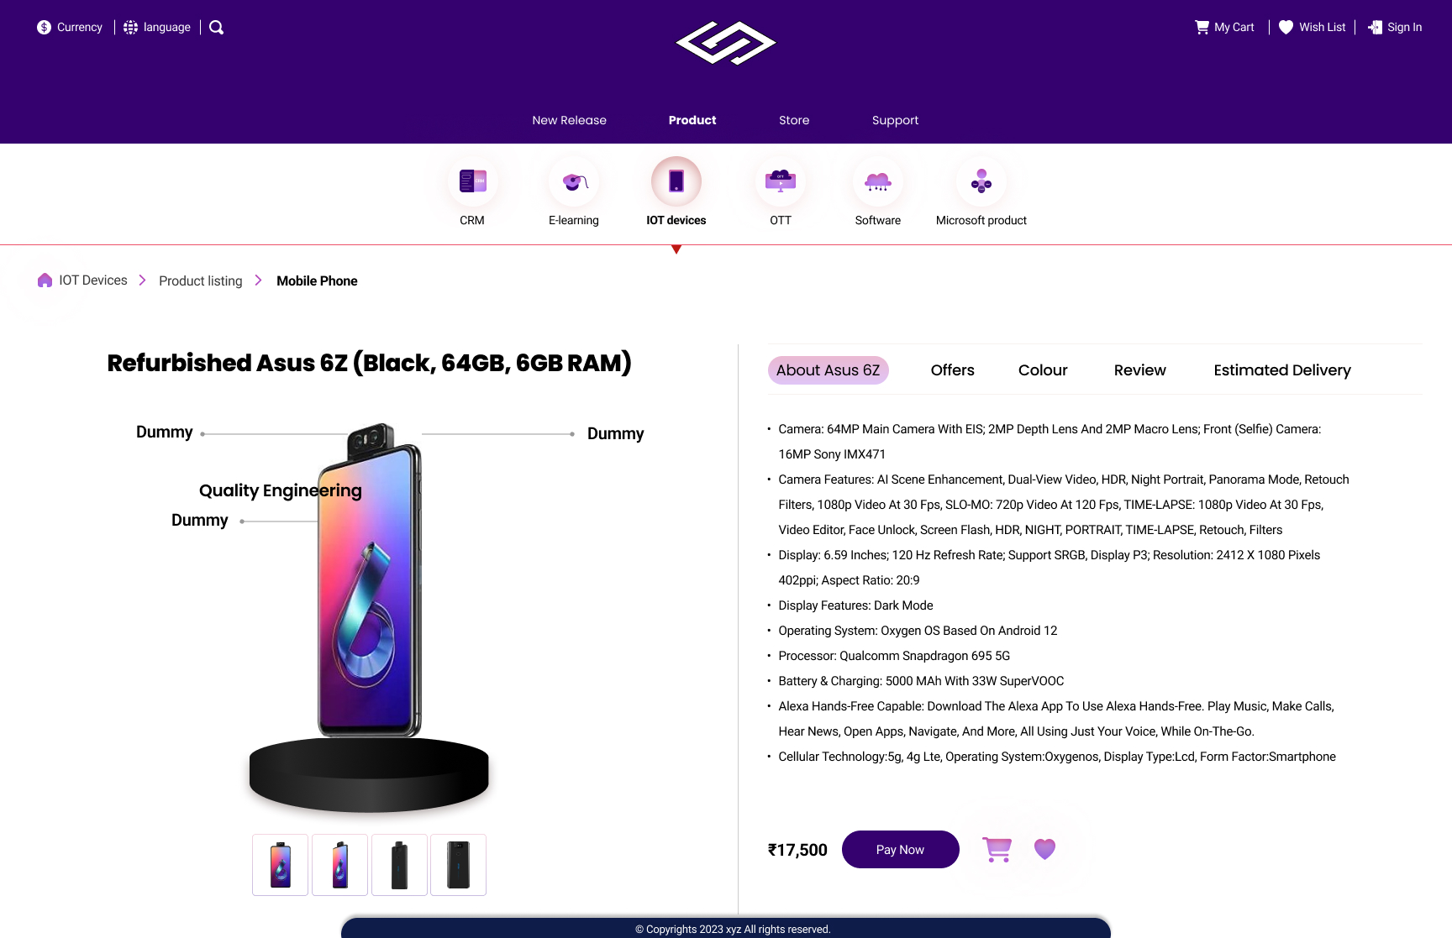Image resolution: width=1452 pixels, height=938 pixels.
Task: Click the IOT devices category icon
Action: (676, 181)
